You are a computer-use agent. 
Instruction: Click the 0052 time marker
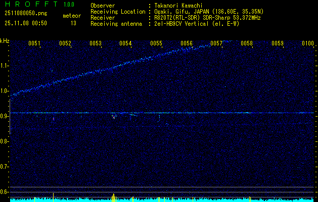tap(65, 43)
